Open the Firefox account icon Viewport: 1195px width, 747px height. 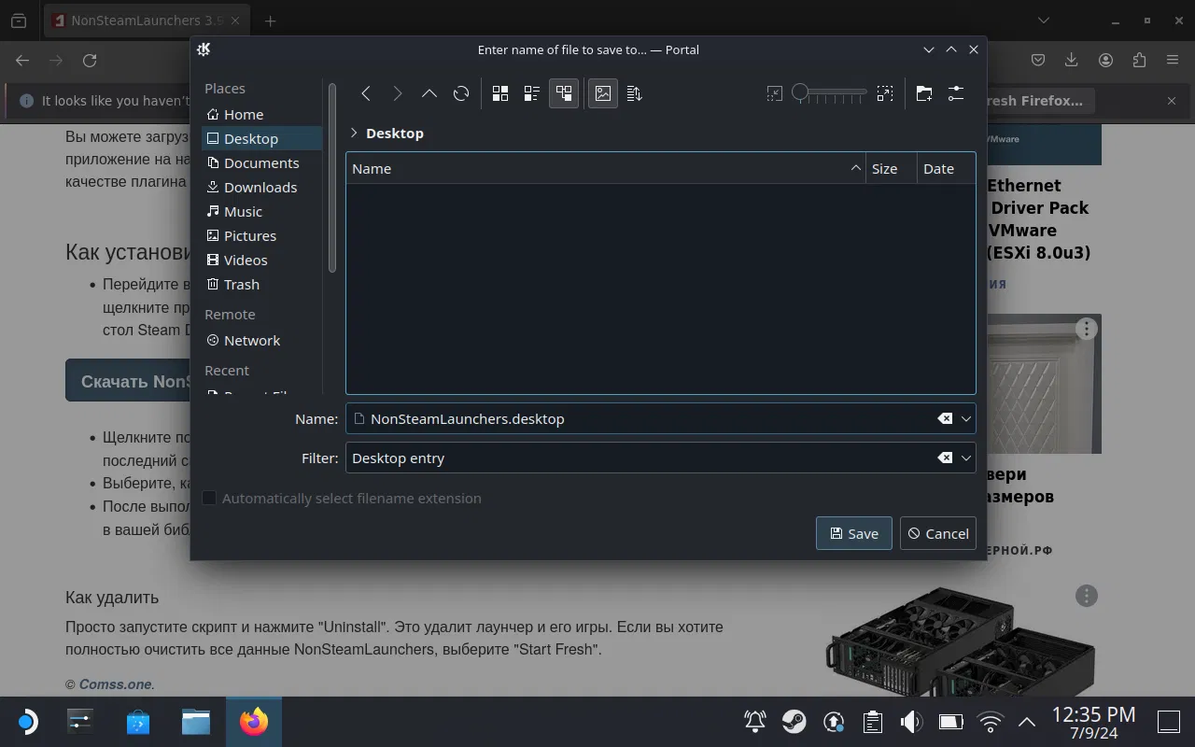pyautogui.click(x=1105, y=60)
